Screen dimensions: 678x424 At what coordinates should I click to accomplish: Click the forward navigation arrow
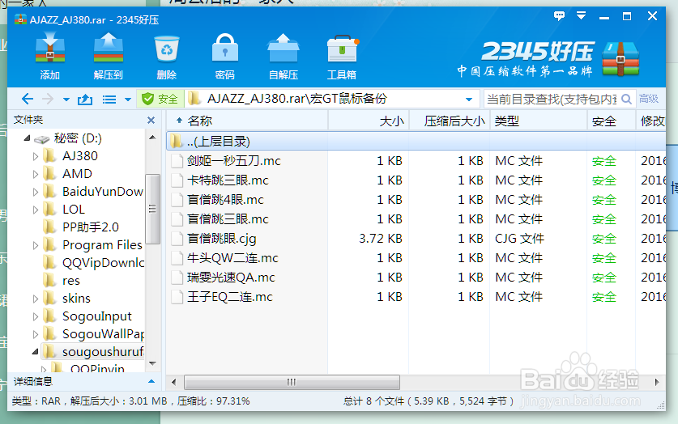(48, 100)
